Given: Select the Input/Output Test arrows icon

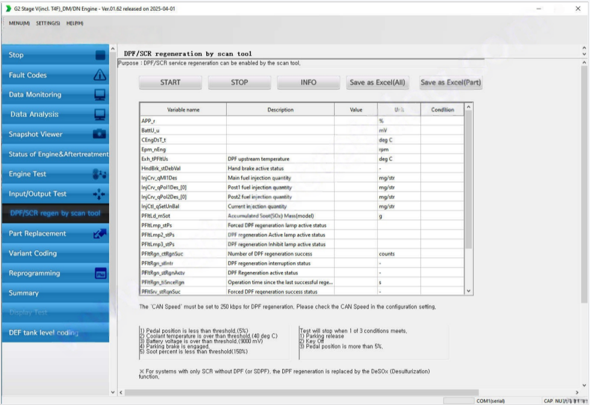Looking at the screenshot, I should [x=100, y=194].
